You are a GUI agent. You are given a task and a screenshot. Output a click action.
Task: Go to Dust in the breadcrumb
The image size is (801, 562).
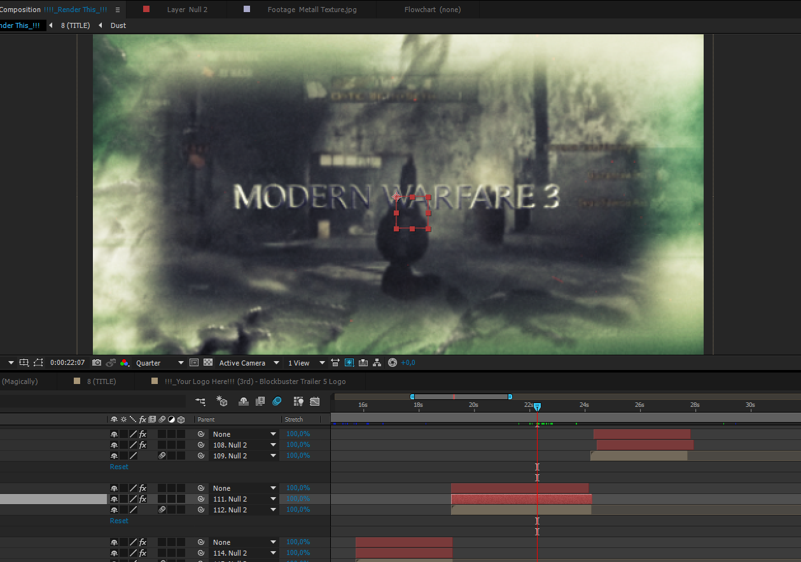118,25
